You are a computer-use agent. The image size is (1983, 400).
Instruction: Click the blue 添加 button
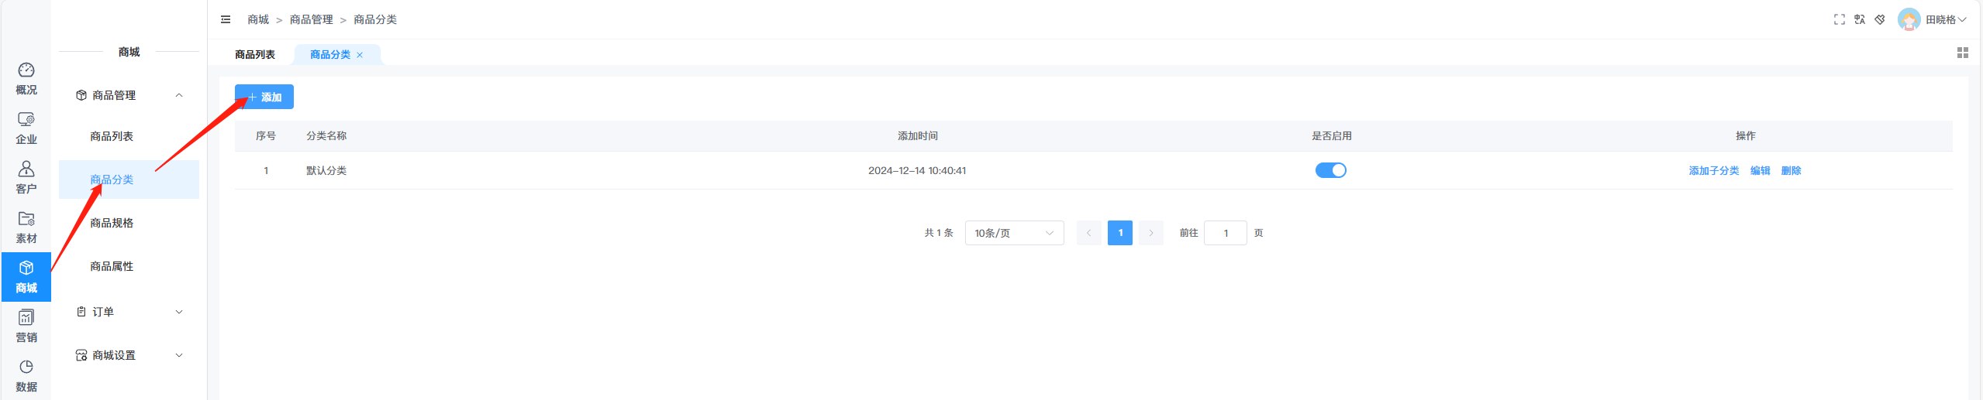264,97
